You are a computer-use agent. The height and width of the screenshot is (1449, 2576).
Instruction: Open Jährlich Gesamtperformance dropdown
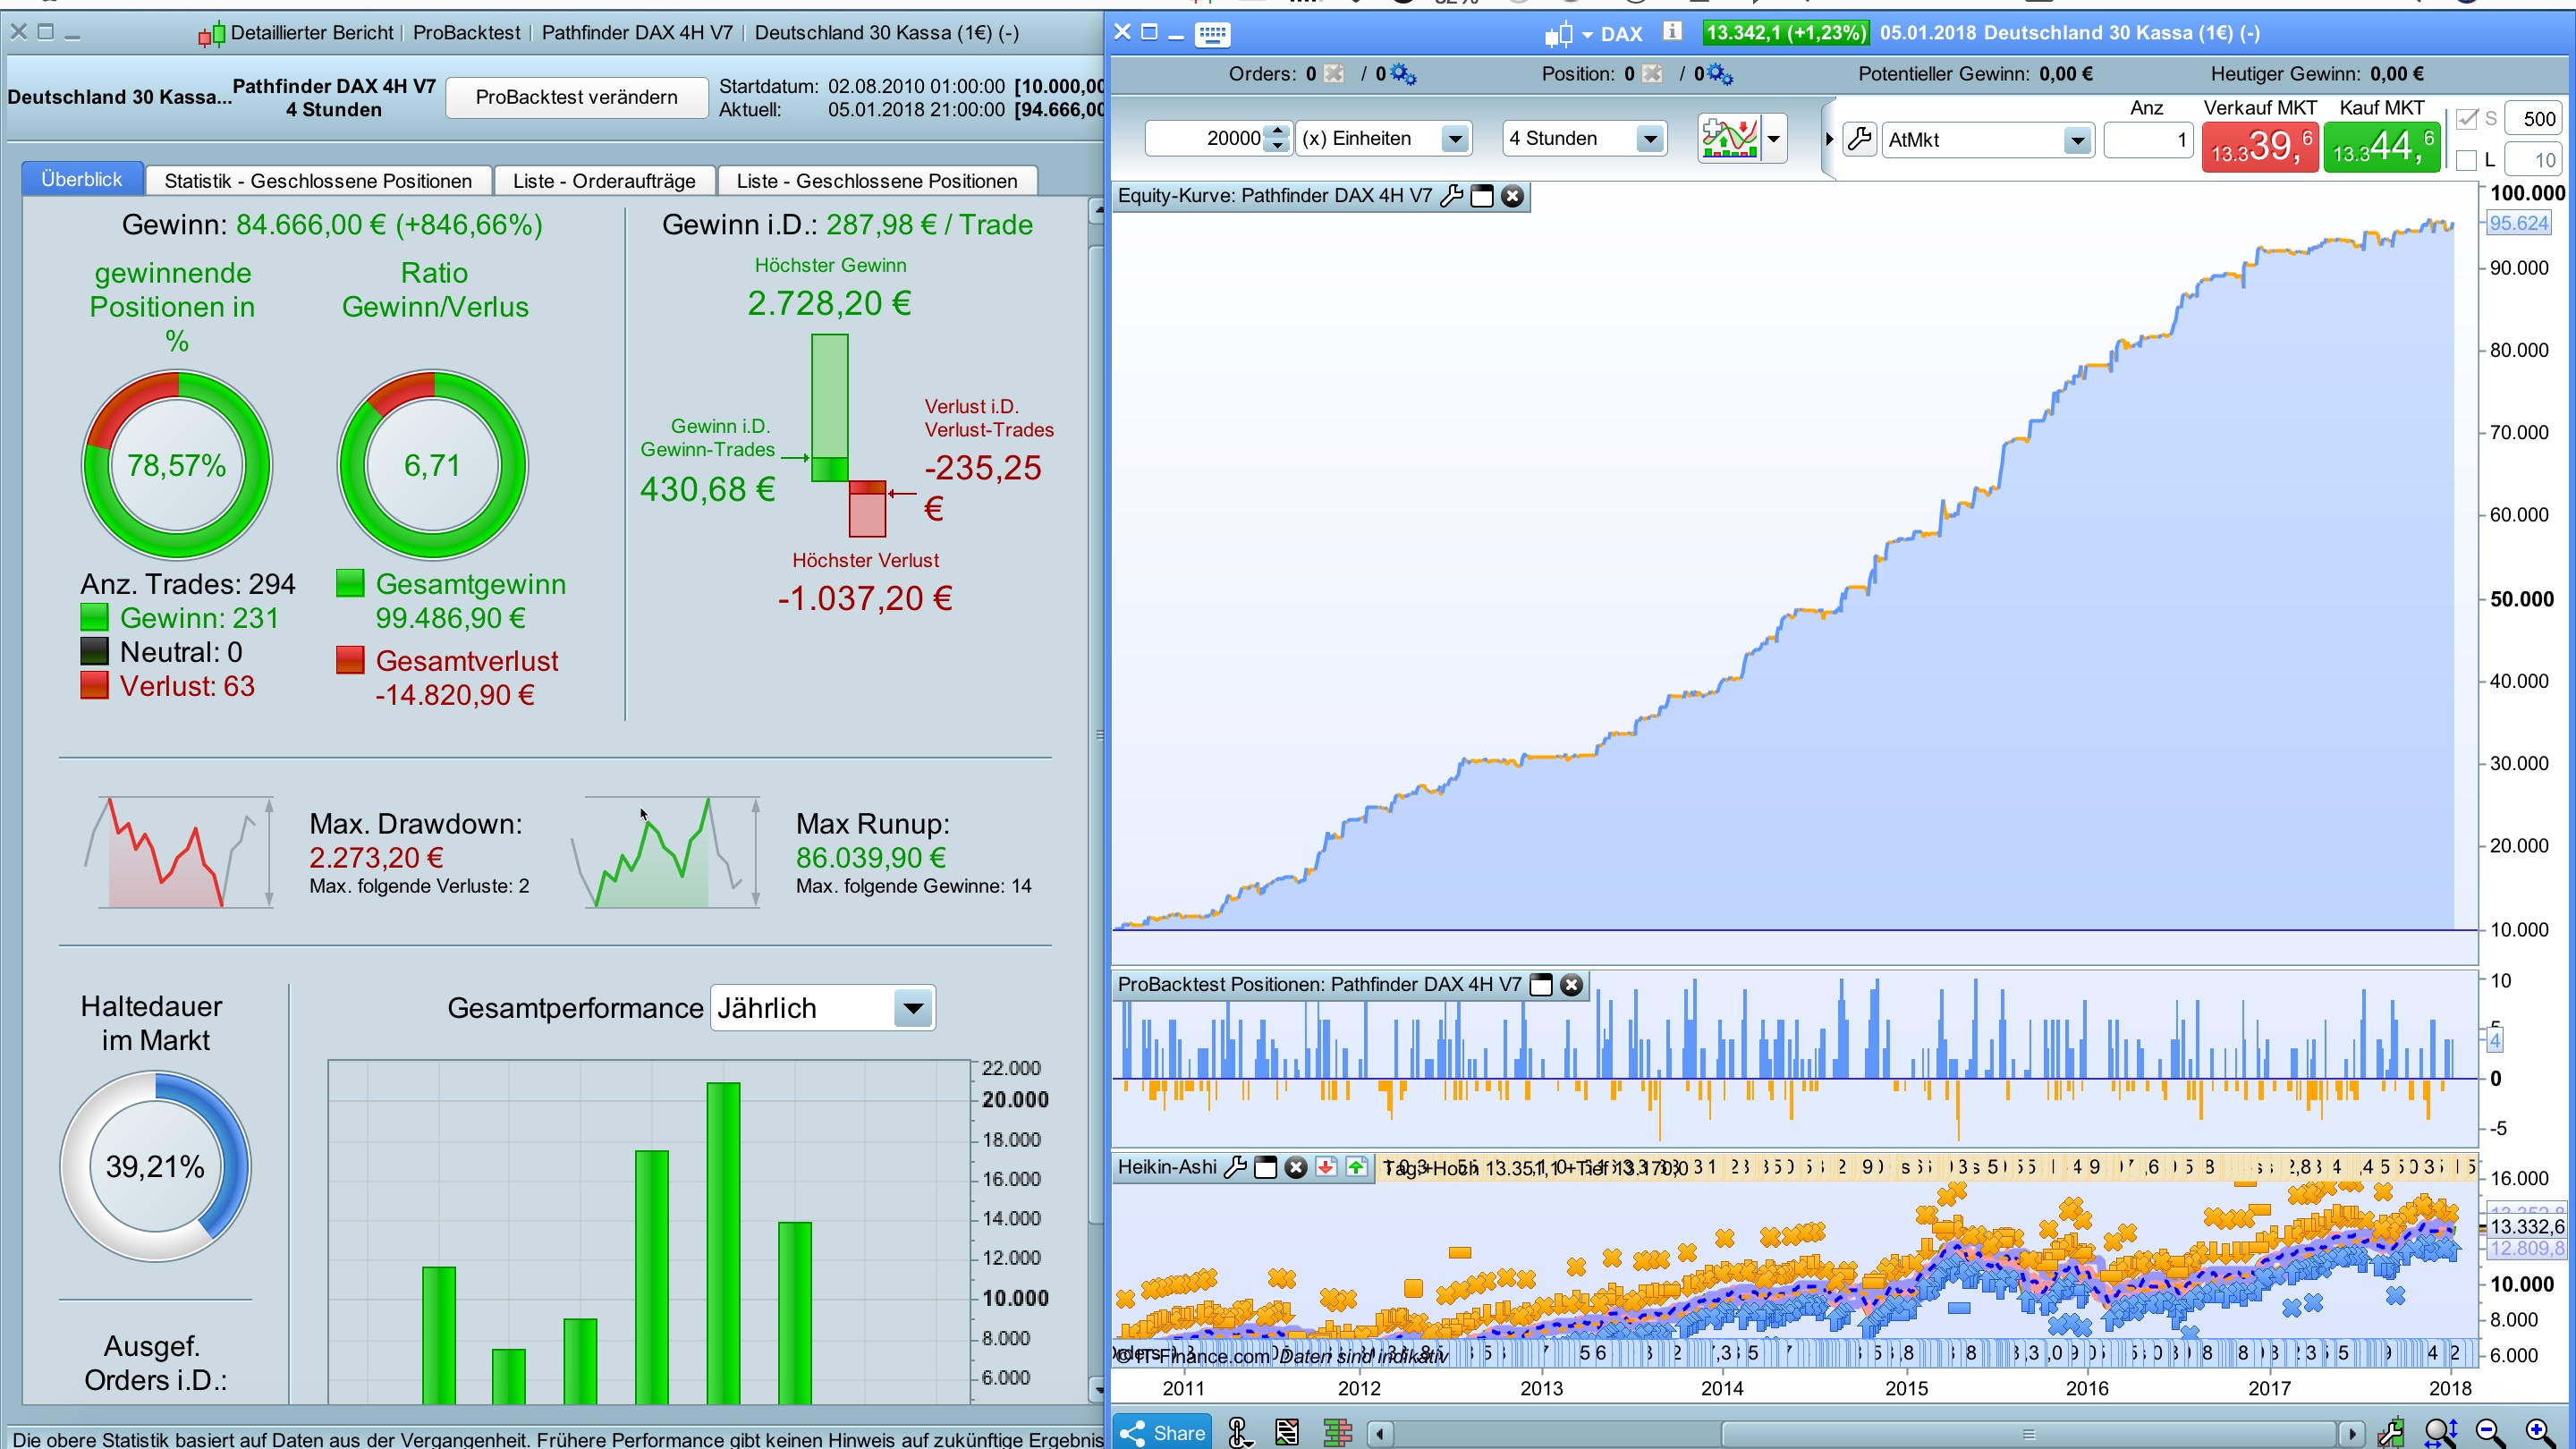pyautogui.click(x=912, y=1008)
